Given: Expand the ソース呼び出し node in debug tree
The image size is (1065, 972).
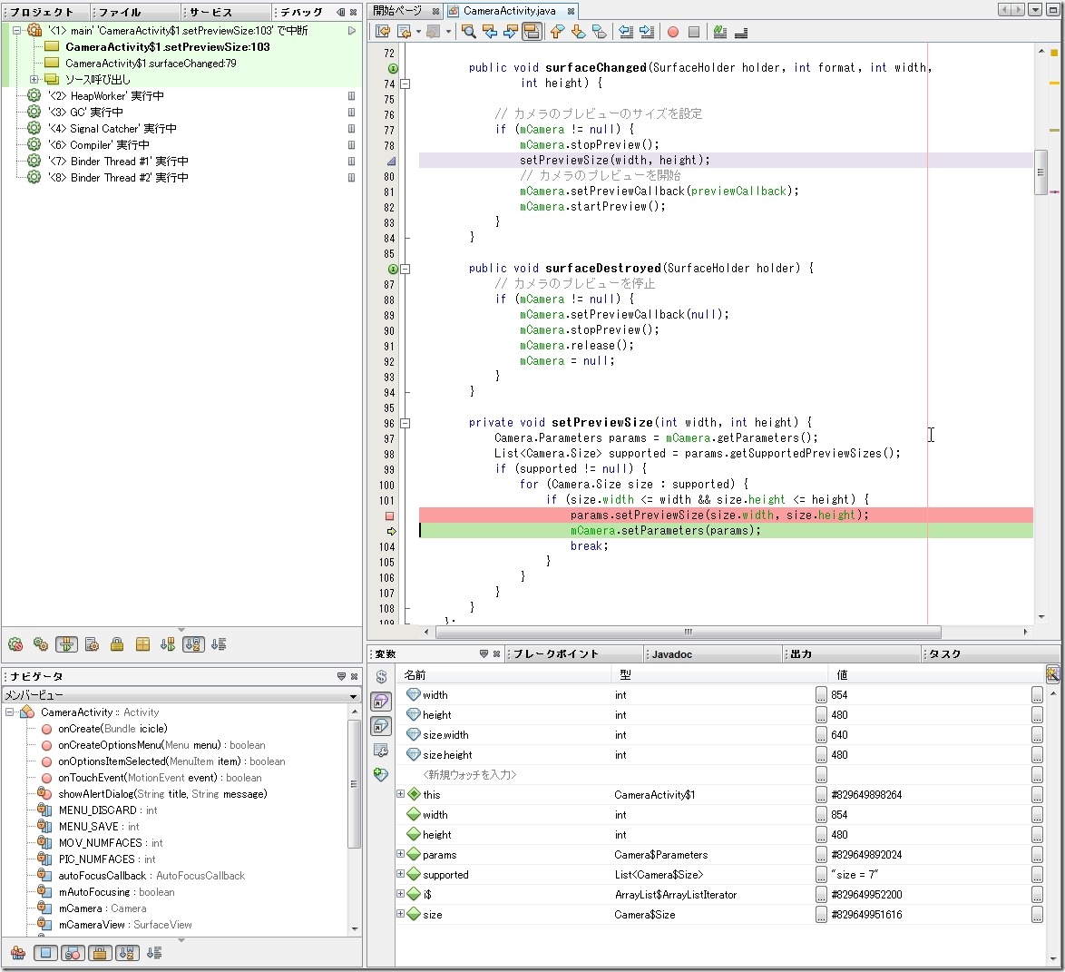Looking at the screenshot, I should tap(34, 80).
